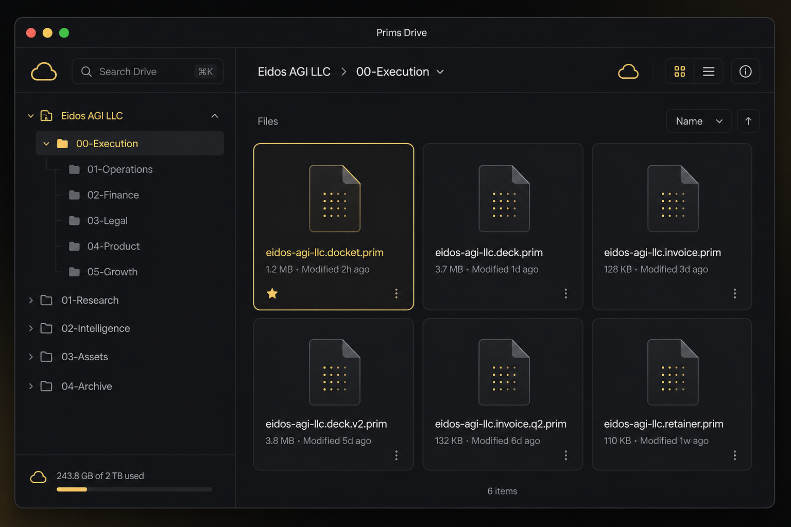Click the eidos-agi-llc.deck.prim file icon
Viewport: 791px width, 527px height.
coord(504,199)
